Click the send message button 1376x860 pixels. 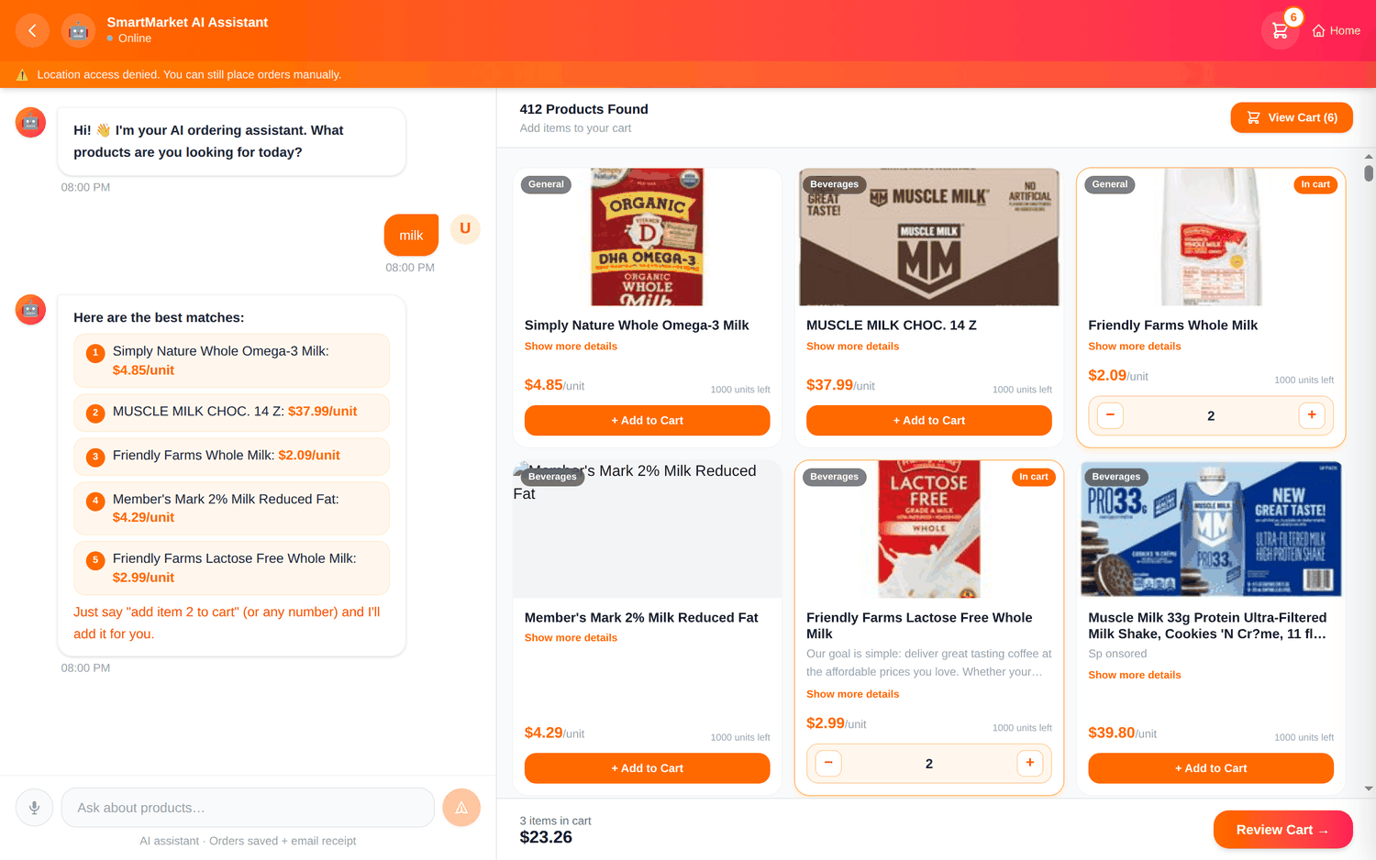coord(461,808)
